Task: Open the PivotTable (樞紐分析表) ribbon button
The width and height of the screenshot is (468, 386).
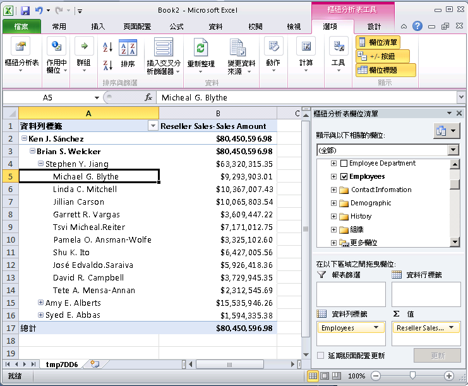Action: tap(21, 54)
